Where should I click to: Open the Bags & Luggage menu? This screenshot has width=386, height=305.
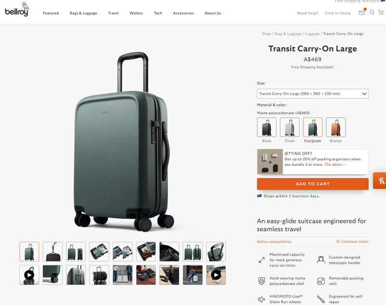[83, 13]
